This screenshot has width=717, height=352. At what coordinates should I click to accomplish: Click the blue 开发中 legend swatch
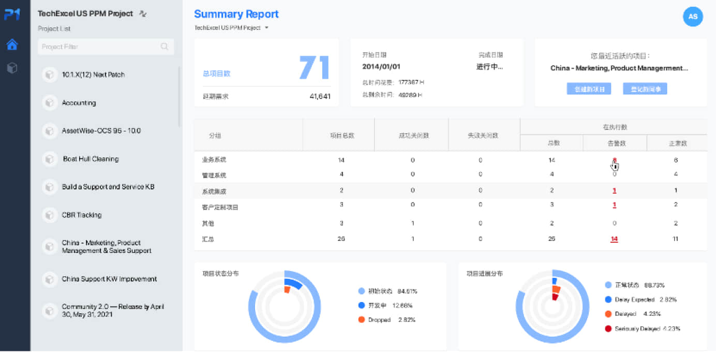(361, 306)
